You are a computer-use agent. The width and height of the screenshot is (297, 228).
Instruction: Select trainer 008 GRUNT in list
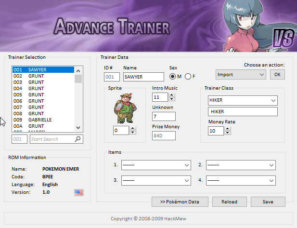tap(43, 113)
